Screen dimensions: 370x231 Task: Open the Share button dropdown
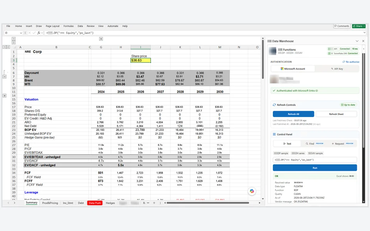pyautogui.click(x=364, y=26)
